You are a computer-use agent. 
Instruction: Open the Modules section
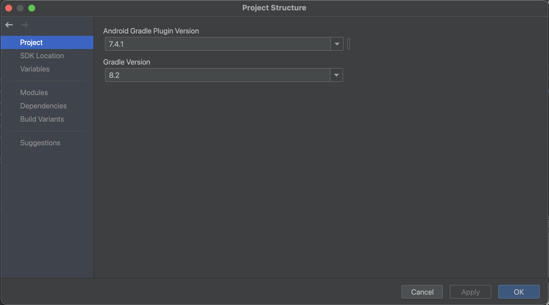pos(34,93)
